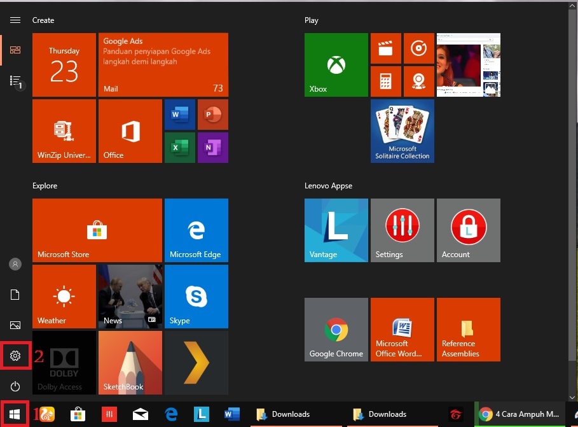Viewport: 578px width, 427px height.
Task: Open the Reference Assemblies folder tile
Action: click(467, 330)
